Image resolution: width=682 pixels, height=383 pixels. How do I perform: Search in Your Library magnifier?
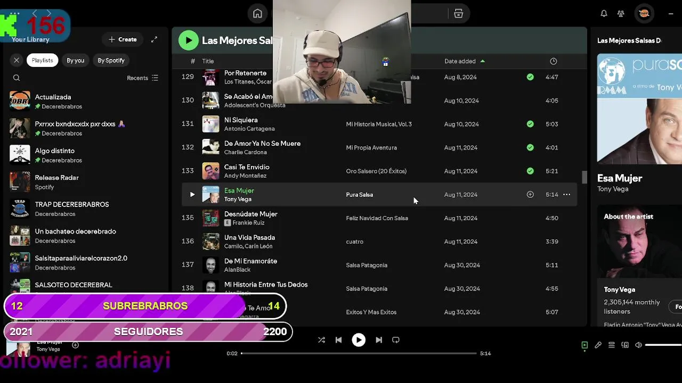tap(17, 78)
